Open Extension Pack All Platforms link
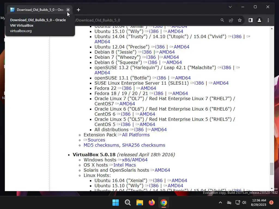 tap(136, 135)
